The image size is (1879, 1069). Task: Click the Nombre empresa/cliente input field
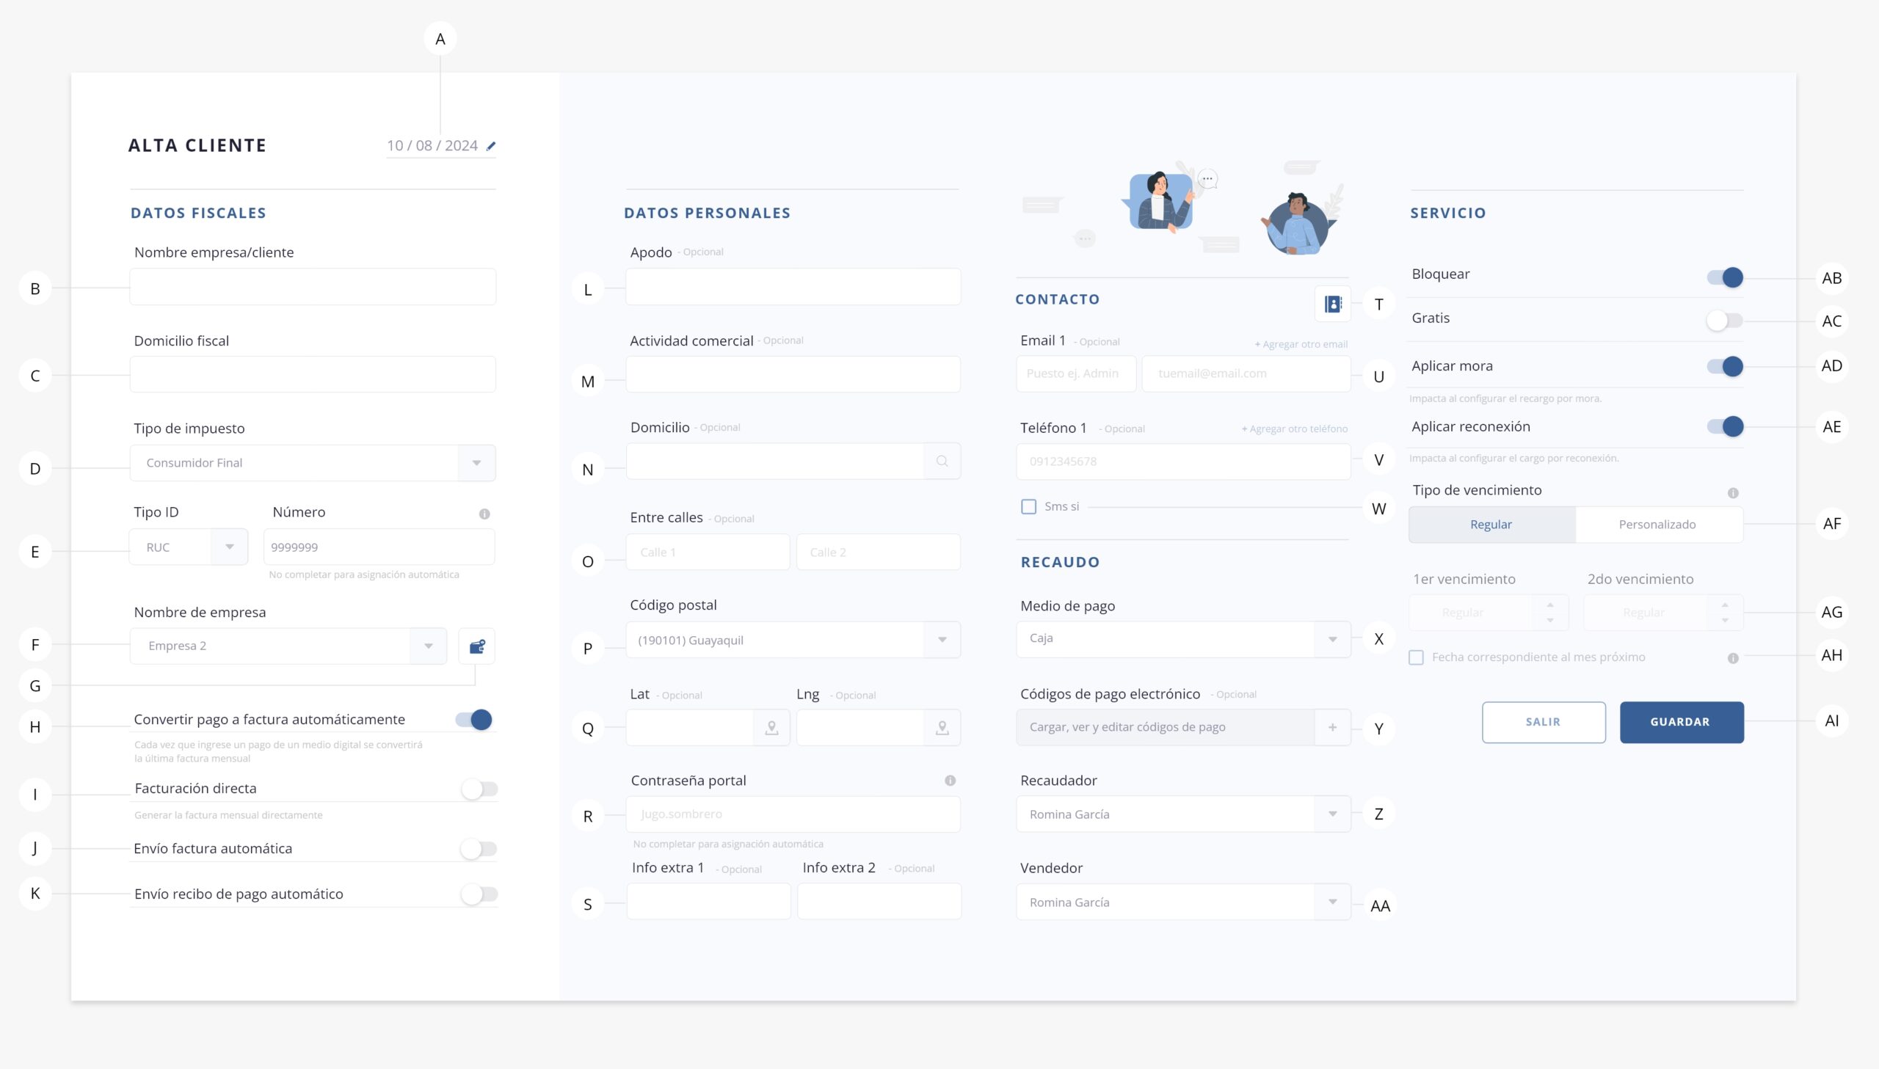click(x=312, y=286)
